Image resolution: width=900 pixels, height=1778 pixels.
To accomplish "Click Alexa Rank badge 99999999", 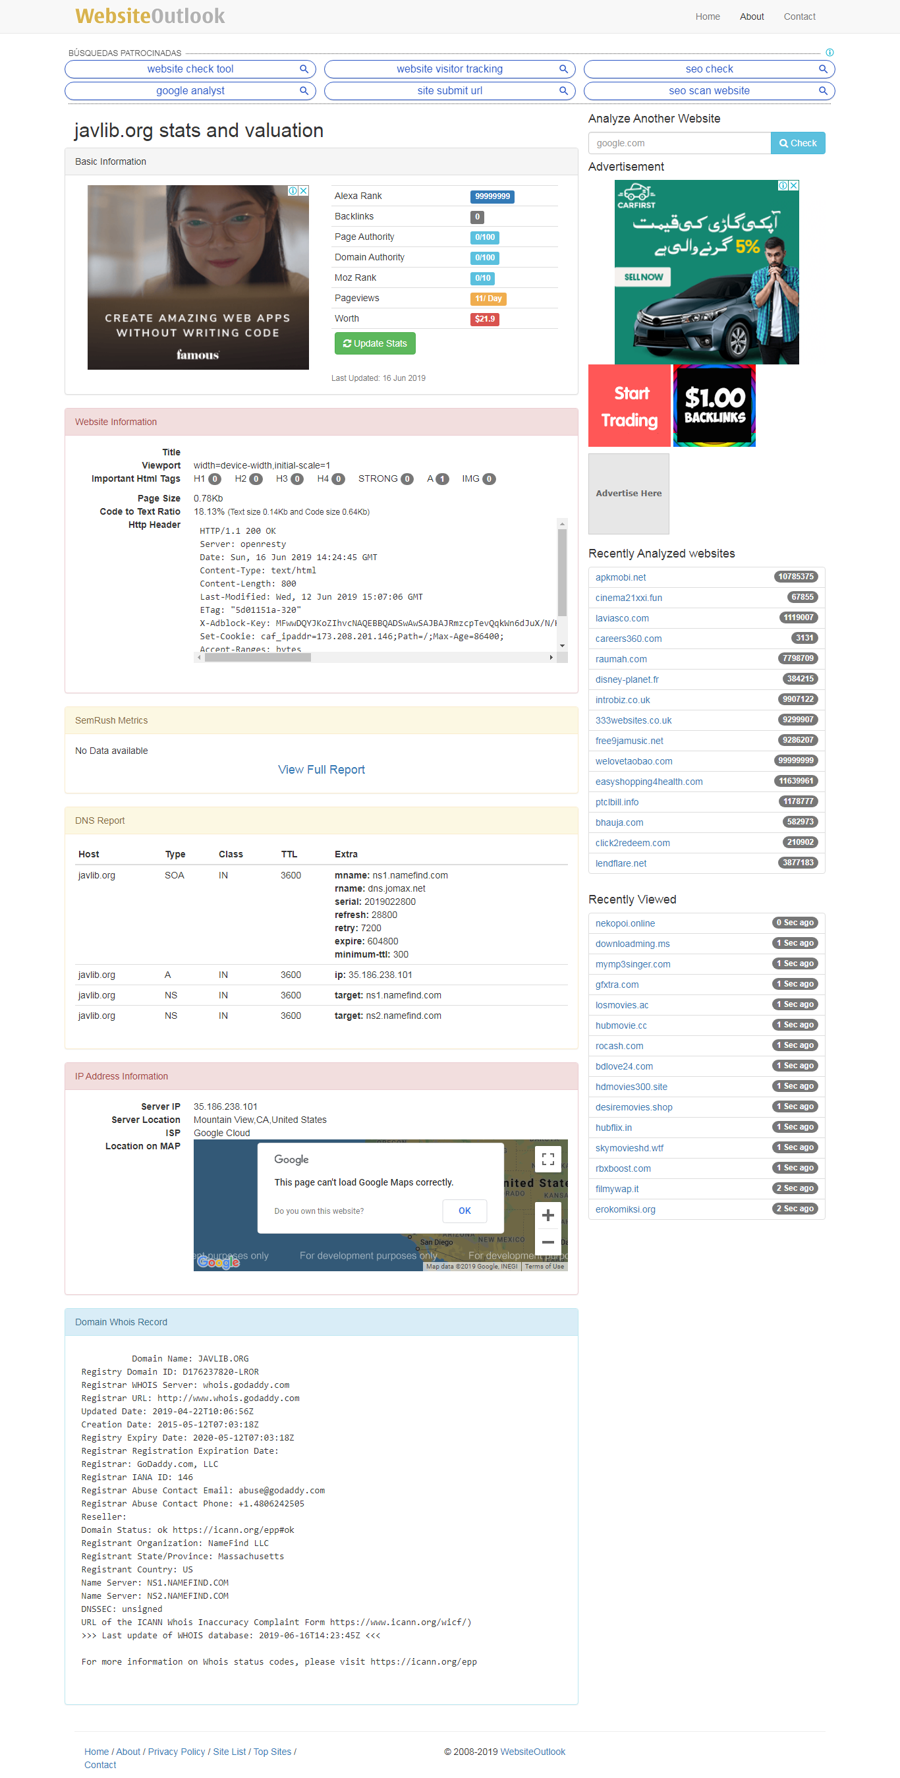I will (492, 196).
